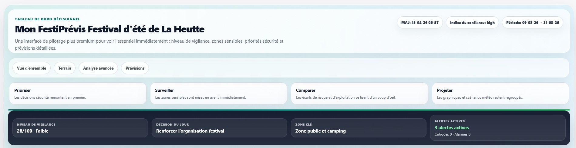Image resolution: width=576 pixels, height=148 pixels.
Task: Select the Analyse avancée tab
Action: [x=98, y=68]
